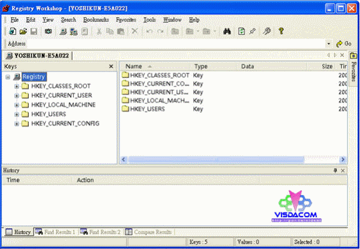Click the yellow Help question mark icon
Image resolution: width=360 pixels, height=249 pixels.
tap(280, 31)
